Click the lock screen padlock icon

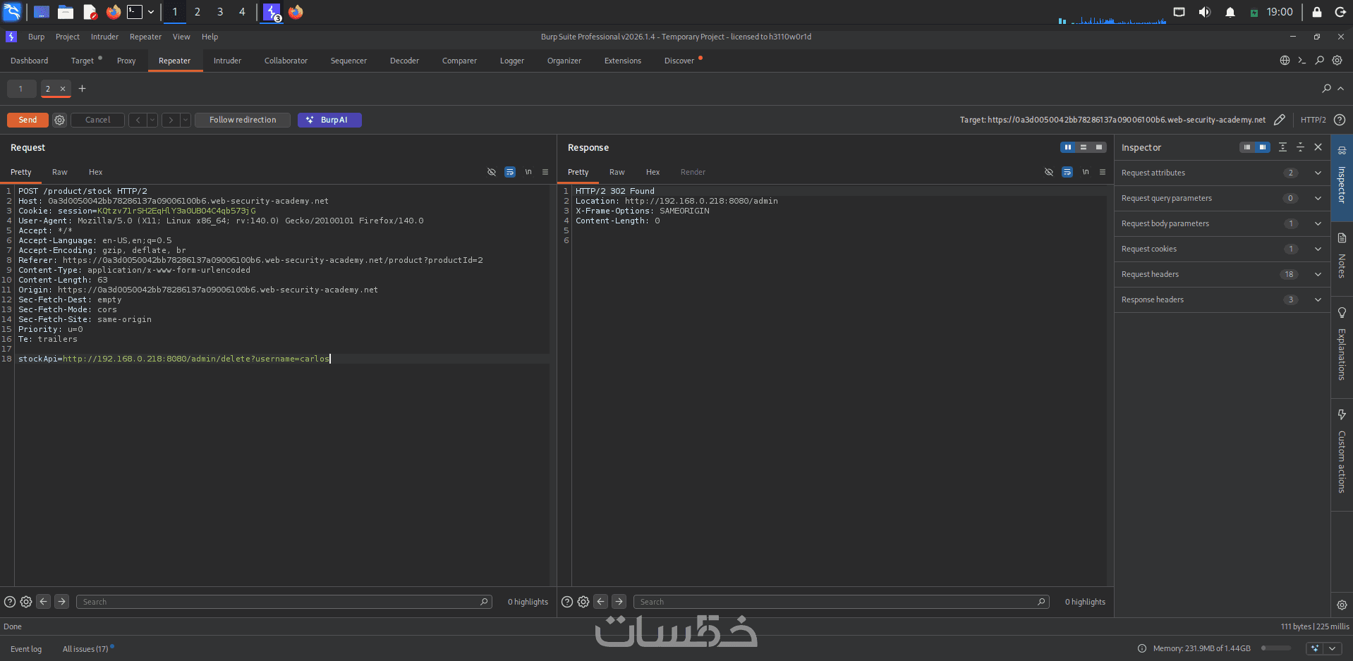tap(1316, 12)
